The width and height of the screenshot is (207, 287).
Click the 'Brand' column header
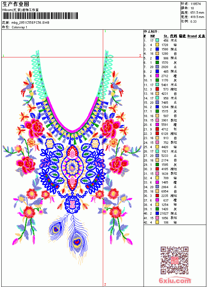tap(192, 36)
